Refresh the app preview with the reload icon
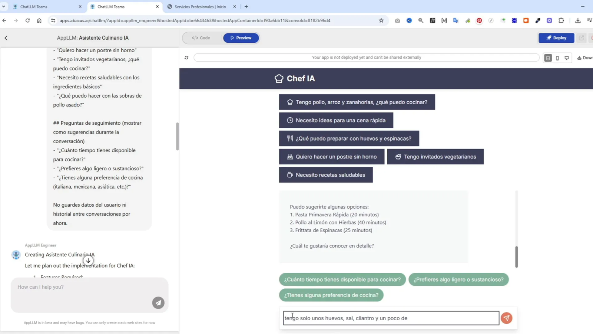 186,58
